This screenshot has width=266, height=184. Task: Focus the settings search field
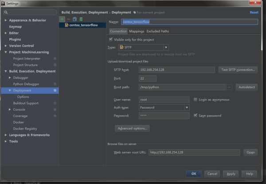click(30, 12)
